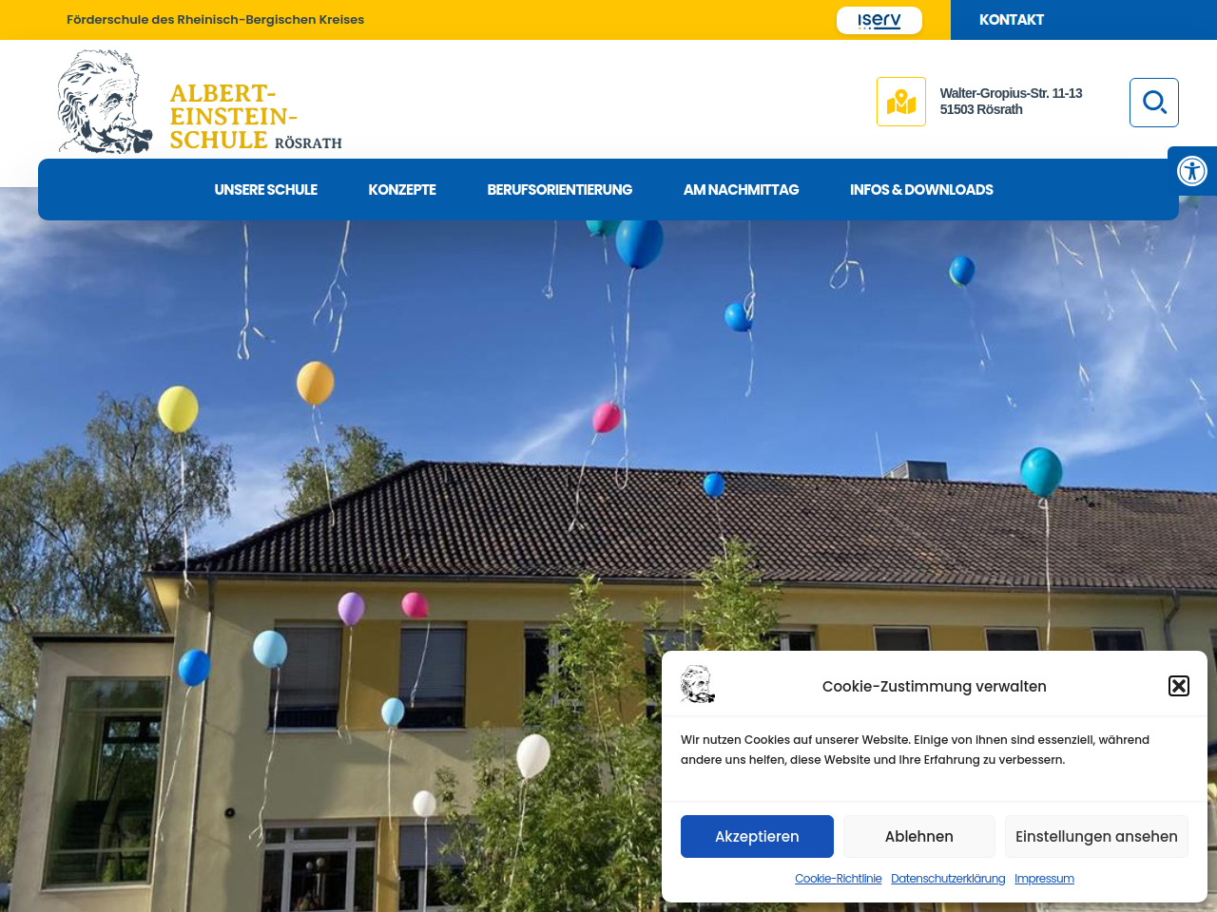
Task: Close the cookie consent dialog
Action: 1179,686
